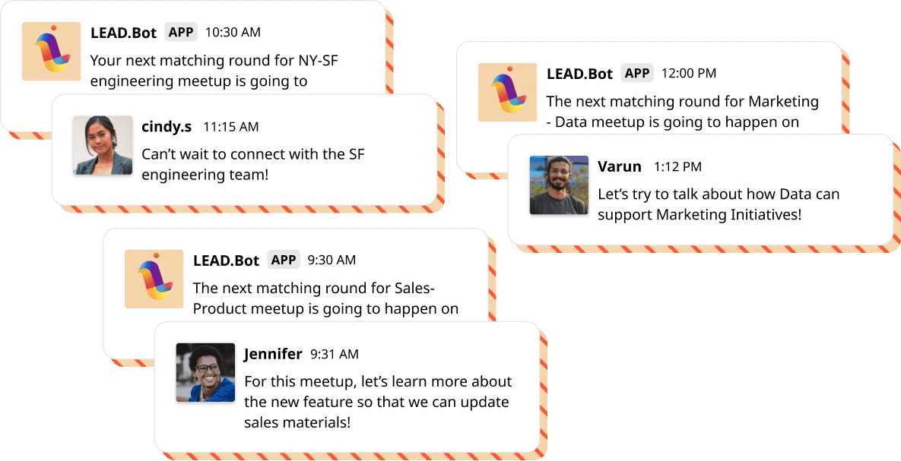The height and width of the screenshot is (461, 901).
Task: Click the LEAD.Bot name in the 10:30 AM message
Action: tap(123, 33)
